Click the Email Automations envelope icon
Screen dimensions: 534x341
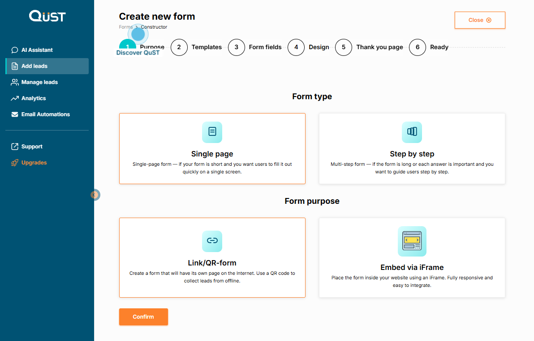15,114
